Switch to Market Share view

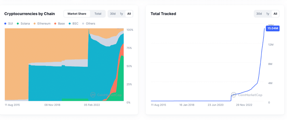tap(77, 14)
